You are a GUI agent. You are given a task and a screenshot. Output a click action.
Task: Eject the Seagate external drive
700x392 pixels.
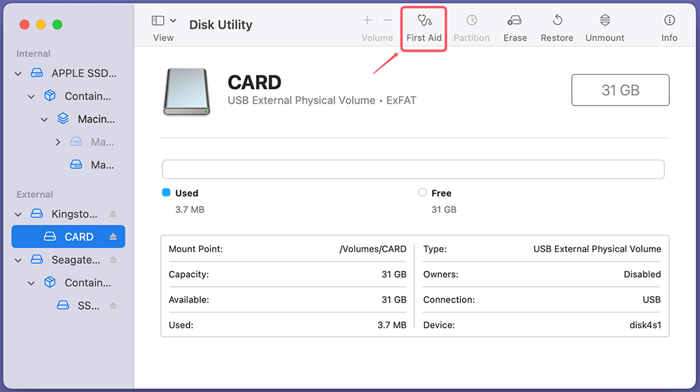113,260
